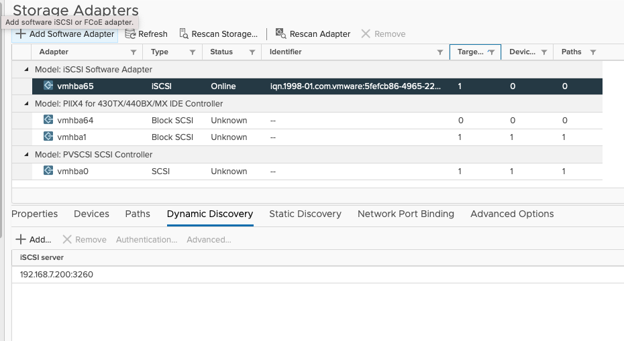Click the SCSI type cell of vmhba0

[160, 172]
